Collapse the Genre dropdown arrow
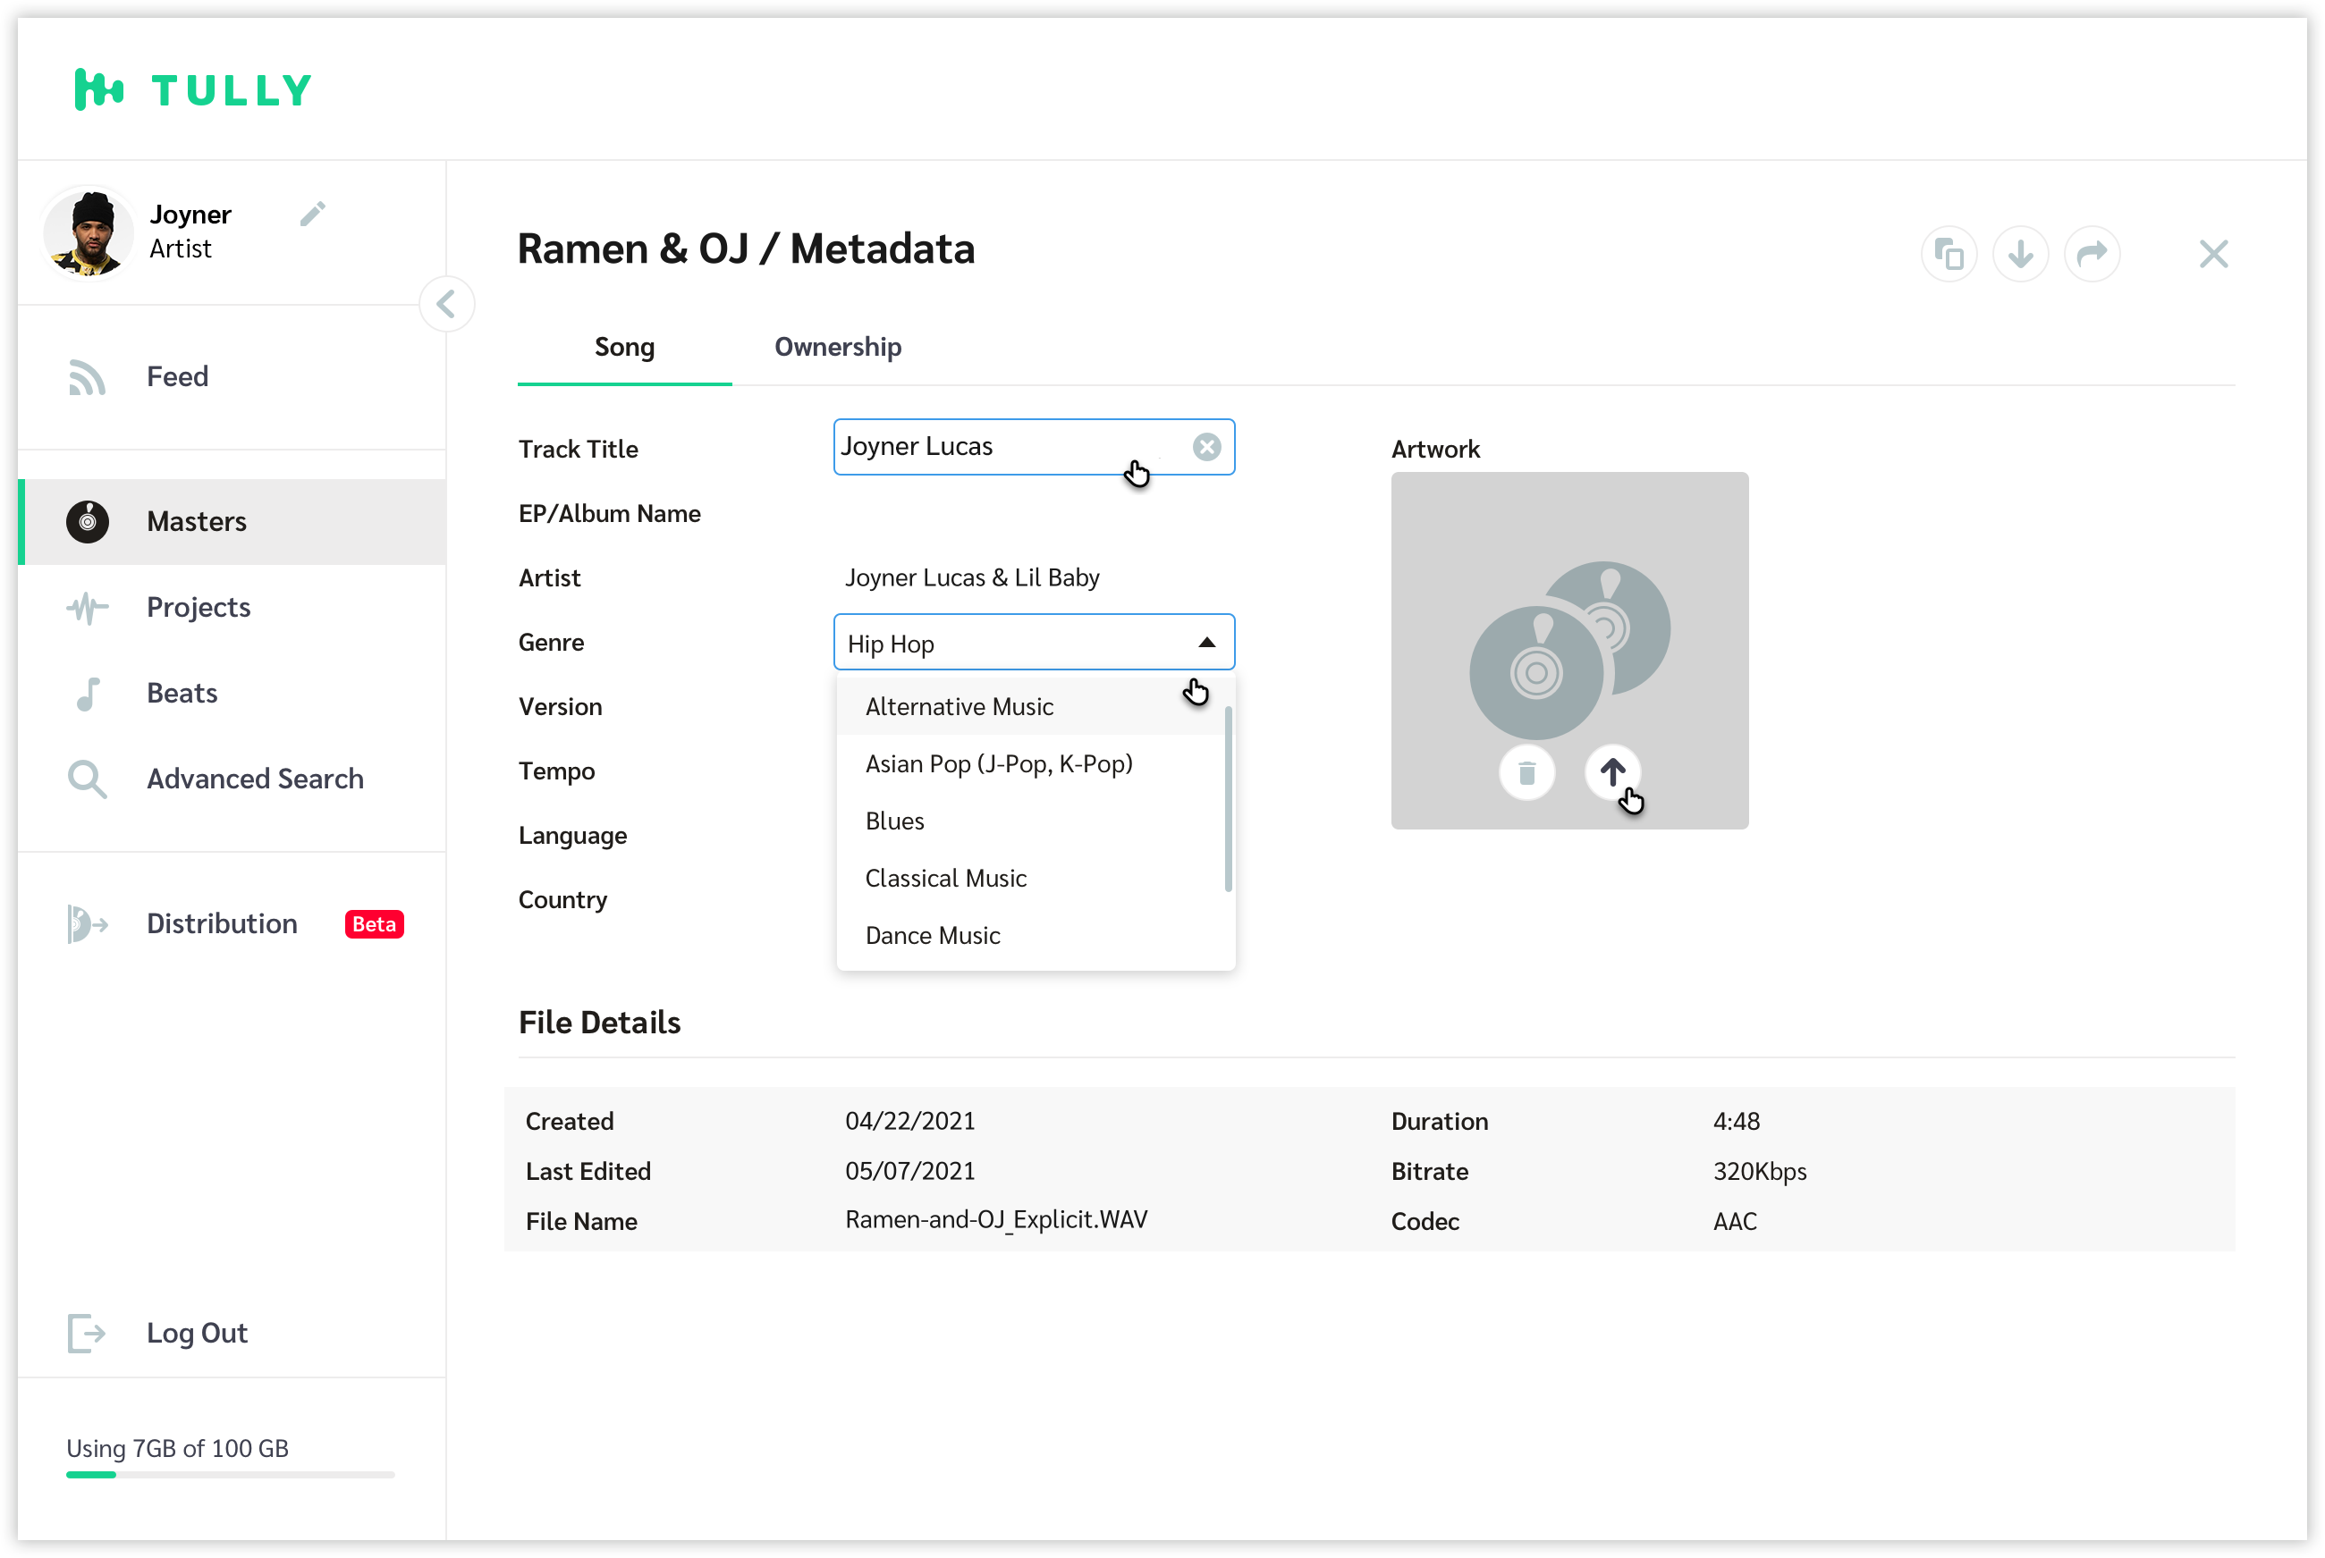Image resolution: width=2325 pixels, height=1558 pixels. click(x=1206, y=643)
